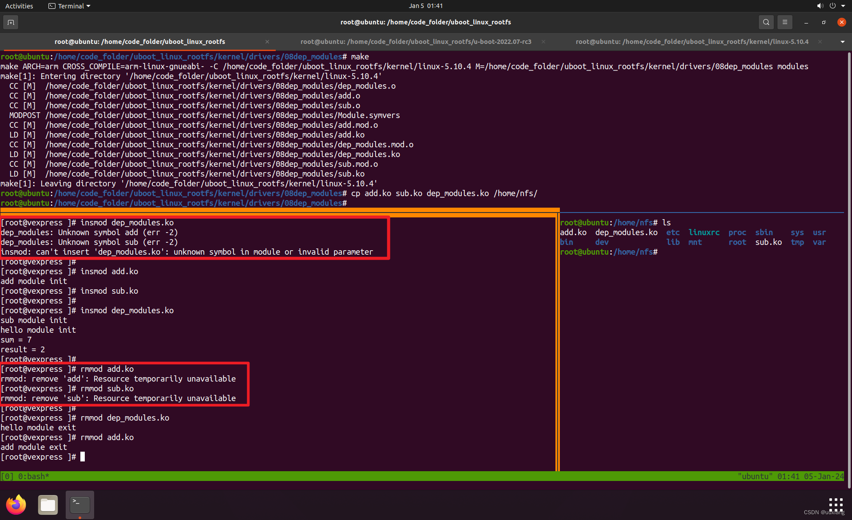Click the 'cp add.ko sub.ko dep_modules.ko /home/nfs/' command

coord(444,193)
